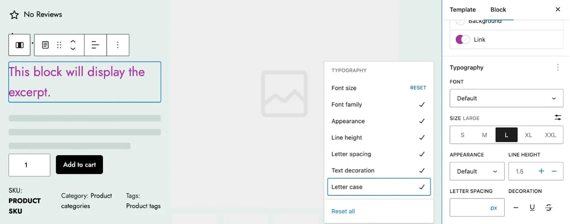Screen dimensions: 570x224
Task: Remove text decoration with dash icon
Action: pyautogui.click(x=516, y=207)
